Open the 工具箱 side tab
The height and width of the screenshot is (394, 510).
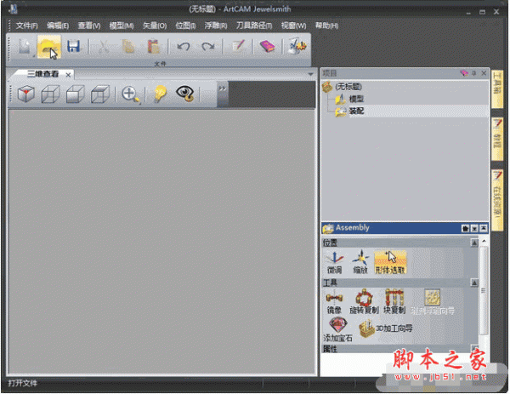tap(497, 89)
